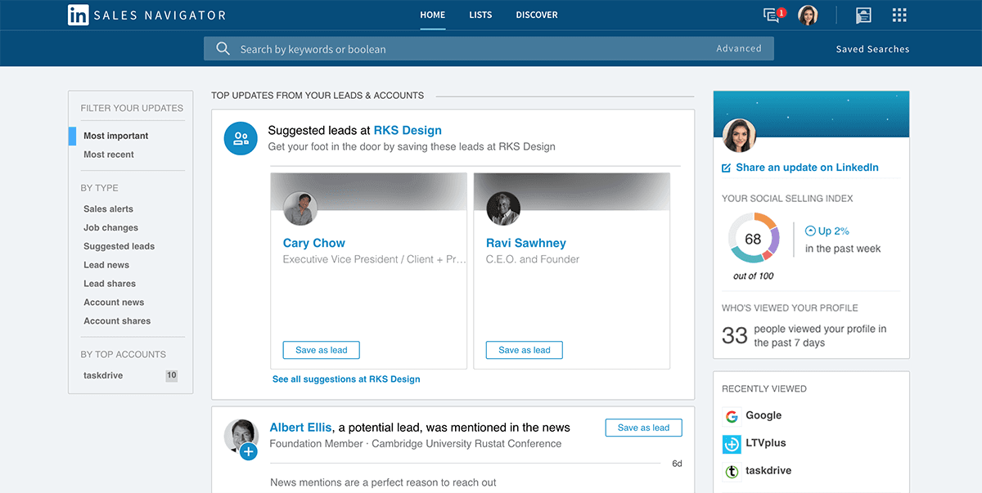Open the RKS Design company link
Image resolution: width=982 pixels, height=493 pixels.
tap(408, 130)
